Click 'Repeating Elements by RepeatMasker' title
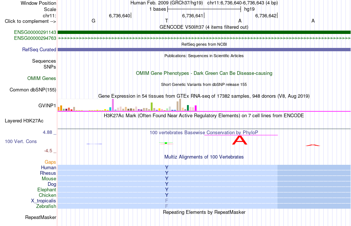Screen dimensions: 351x226 [x=204, y=212]
